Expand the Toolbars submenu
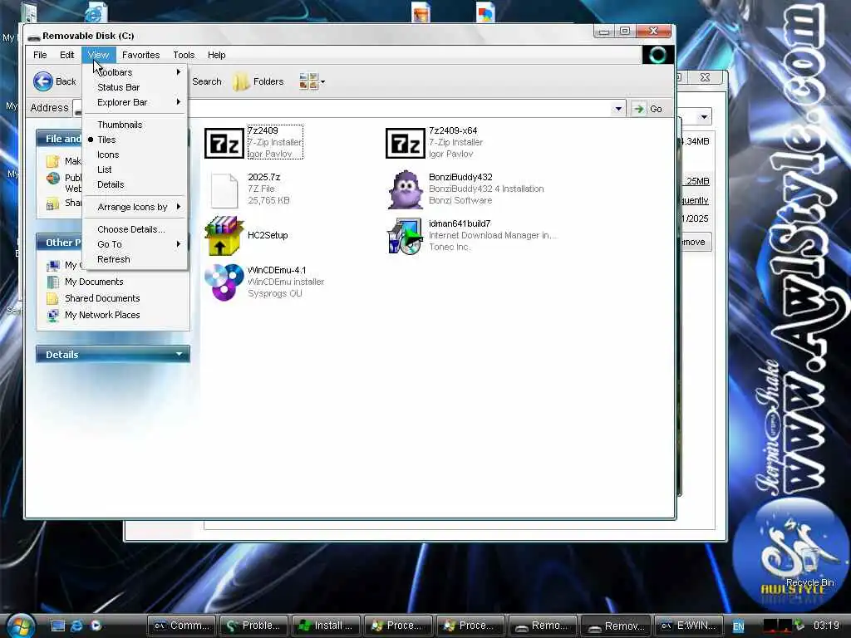Image resolution: width=851 pixels, height=638 pixels. (134, 72)
